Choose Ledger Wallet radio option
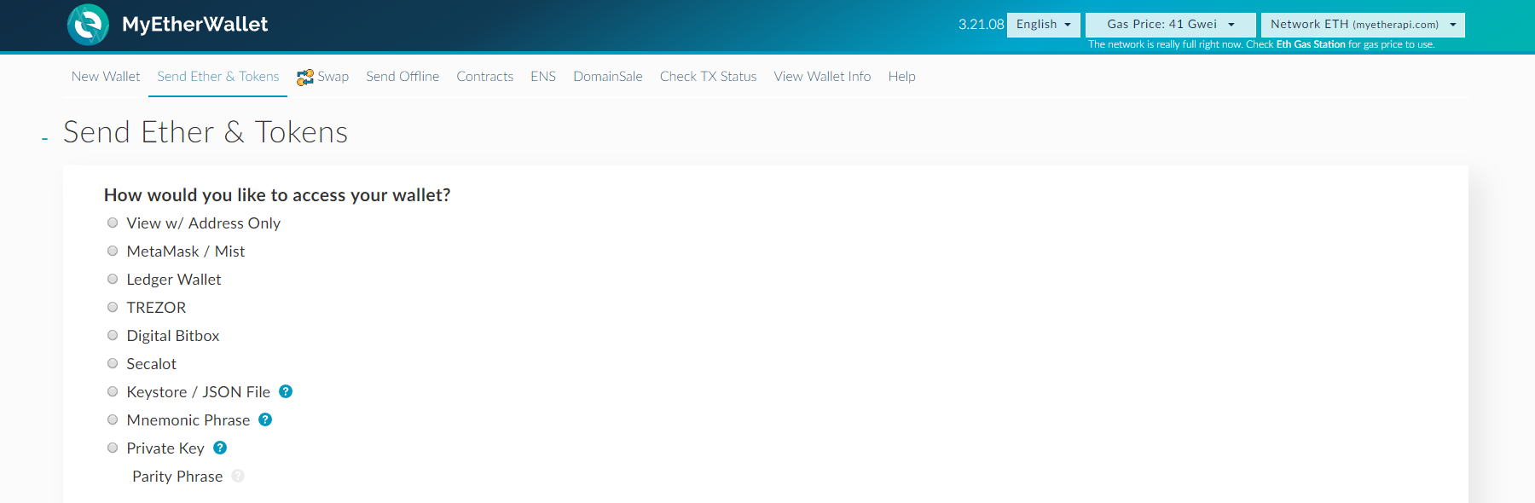 [113, 279]
